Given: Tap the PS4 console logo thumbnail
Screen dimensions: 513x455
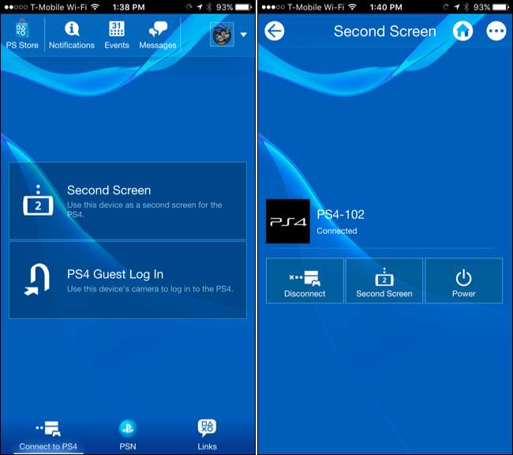Looking at the screenshot, I should click(x=287, y=221).
